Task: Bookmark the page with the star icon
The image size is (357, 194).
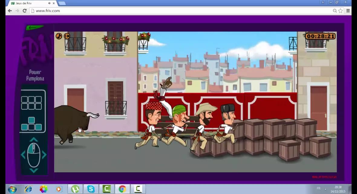Action: (340, 11)
